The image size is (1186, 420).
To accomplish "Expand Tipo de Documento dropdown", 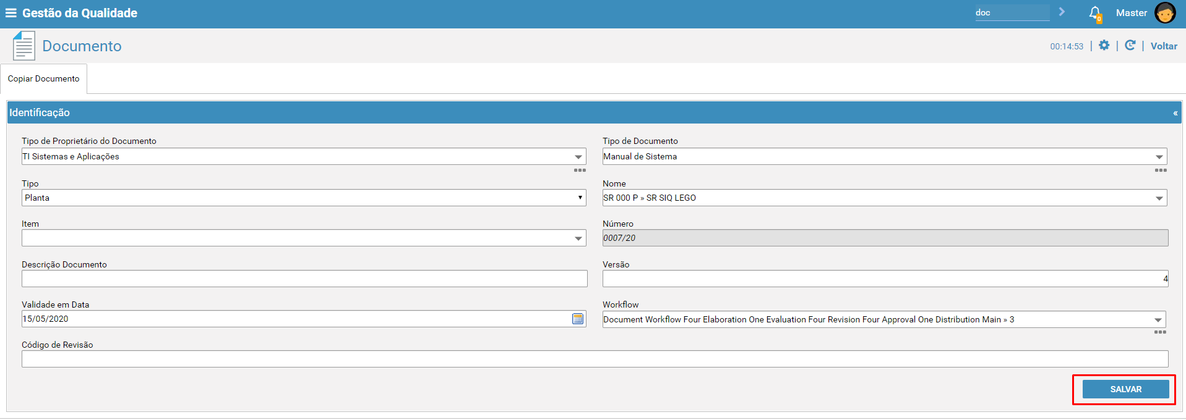I will 1159,157.
